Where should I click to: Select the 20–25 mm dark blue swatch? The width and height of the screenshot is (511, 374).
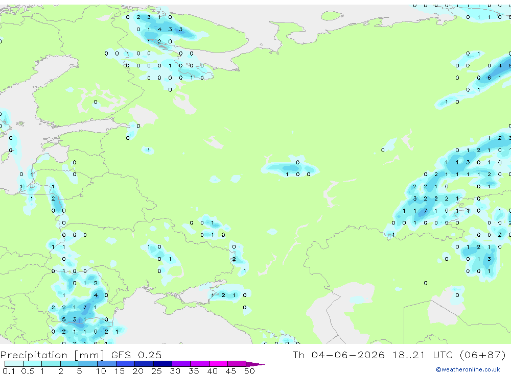pyautogui.click(x=144, y=364)
